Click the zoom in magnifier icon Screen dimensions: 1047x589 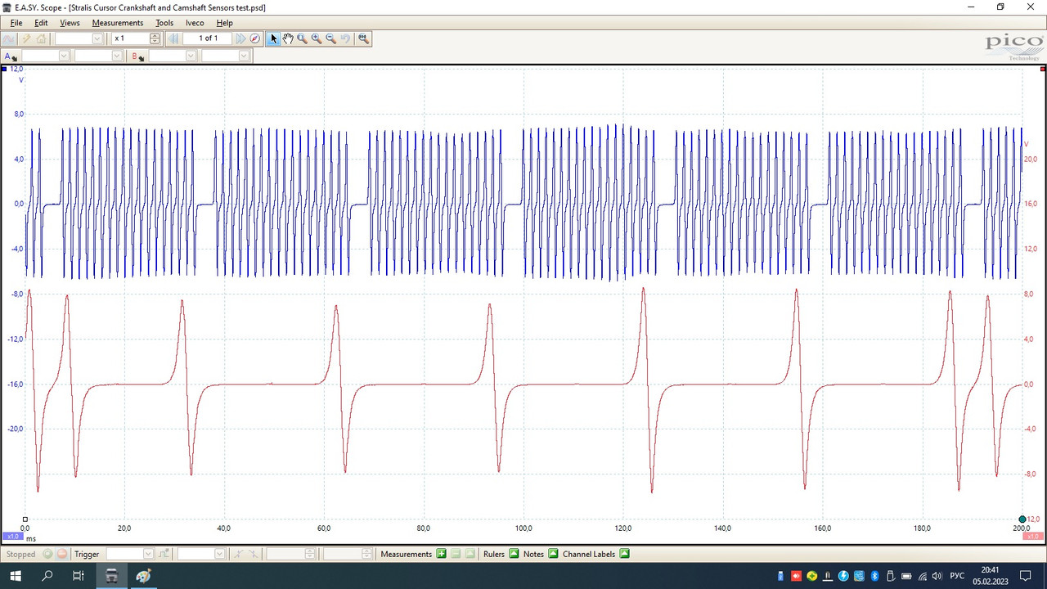pyautogui.click(x=317, y=38)
